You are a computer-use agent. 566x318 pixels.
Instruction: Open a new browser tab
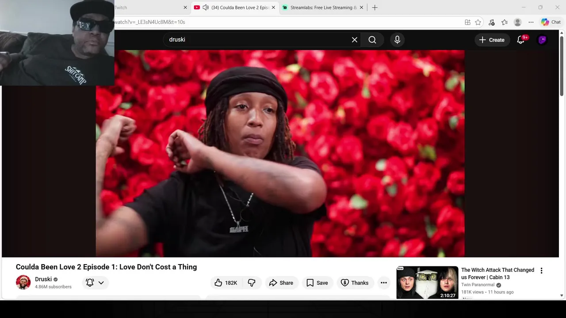(375, 8)
